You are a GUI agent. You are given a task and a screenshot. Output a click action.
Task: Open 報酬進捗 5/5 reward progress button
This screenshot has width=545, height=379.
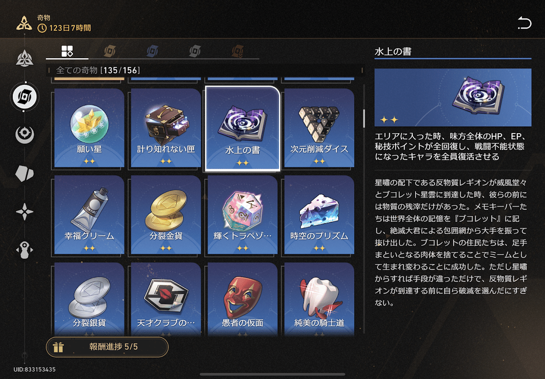107,348
